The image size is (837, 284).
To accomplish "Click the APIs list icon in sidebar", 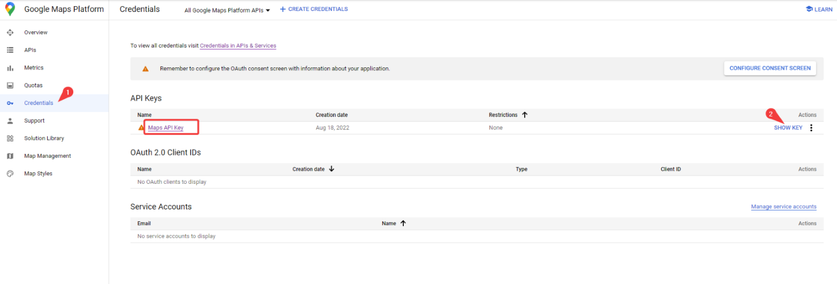I will click(10, 50).
